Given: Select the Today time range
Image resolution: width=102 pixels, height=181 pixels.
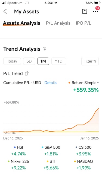Looking at the screenshot, I should [x=12, y=61].
